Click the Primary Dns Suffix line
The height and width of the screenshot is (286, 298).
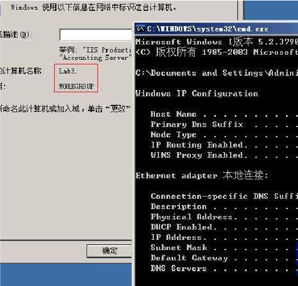click(x=224, y=124)
